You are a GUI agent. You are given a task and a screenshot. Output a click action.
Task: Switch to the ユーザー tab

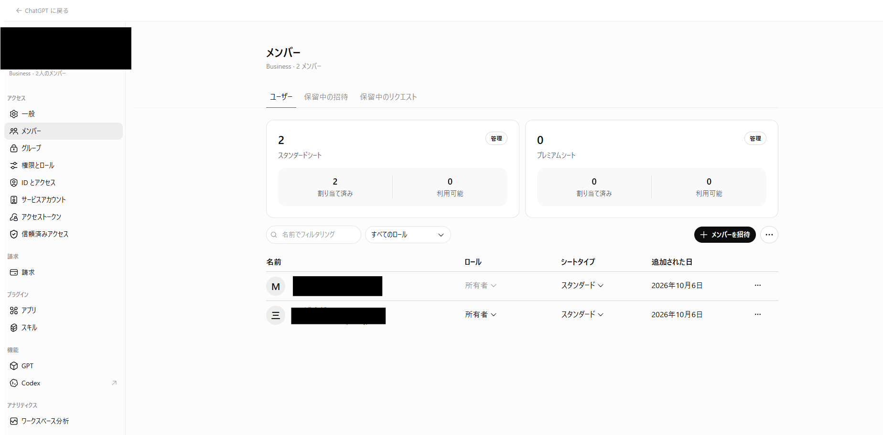coord(281,97)
